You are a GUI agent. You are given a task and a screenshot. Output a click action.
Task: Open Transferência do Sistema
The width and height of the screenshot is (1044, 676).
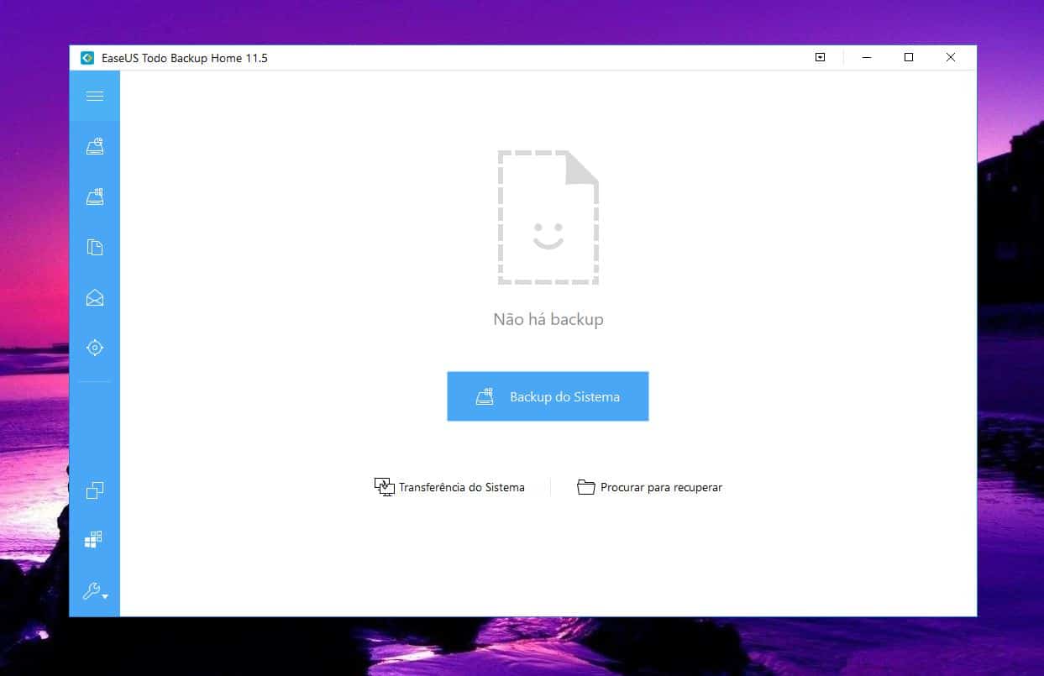pyautogui.click(x=449, y=487)
